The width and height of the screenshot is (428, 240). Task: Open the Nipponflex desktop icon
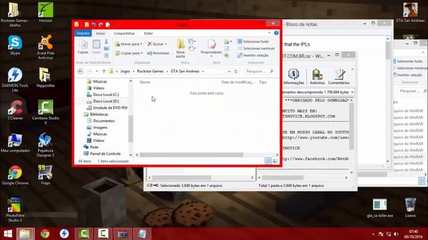click(x=45, y=77)
